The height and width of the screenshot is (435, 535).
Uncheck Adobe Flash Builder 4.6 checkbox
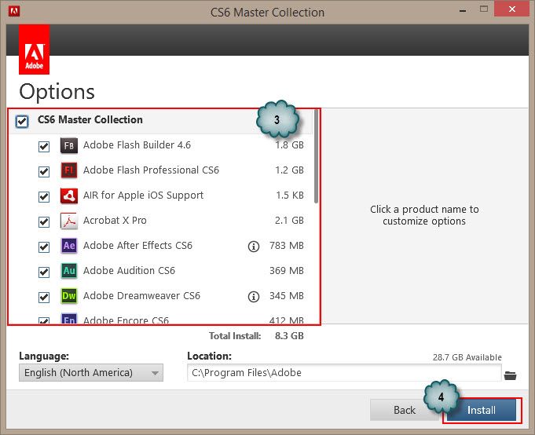pyautogui.click(x=44, y=147)
